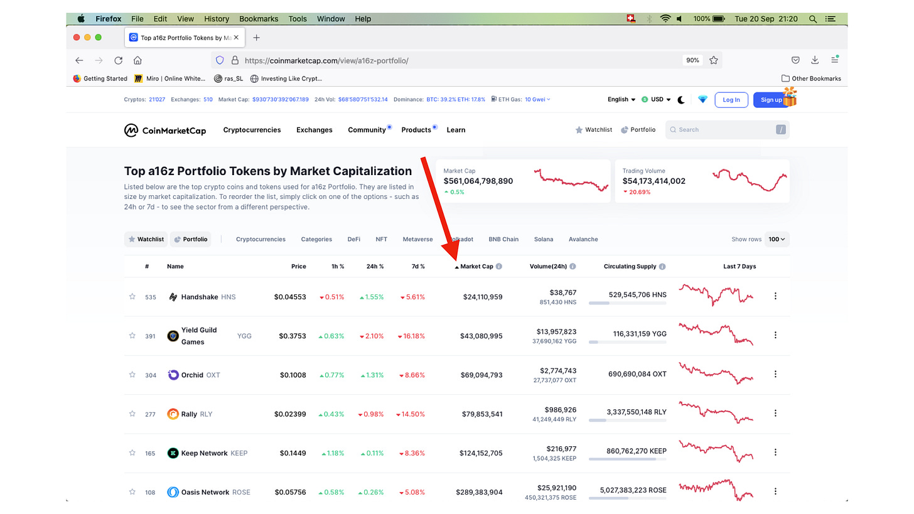Open Handshake 7-day price chart

[716, 295]
